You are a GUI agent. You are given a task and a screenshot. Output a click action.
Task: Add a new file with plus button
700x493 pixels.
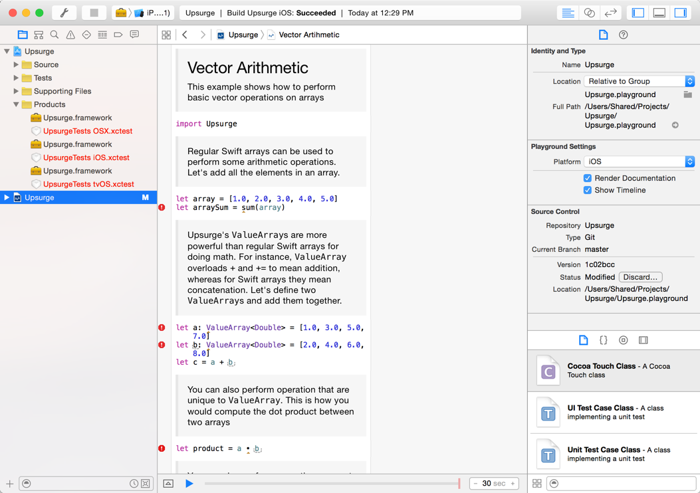click(x=10, y=483)
